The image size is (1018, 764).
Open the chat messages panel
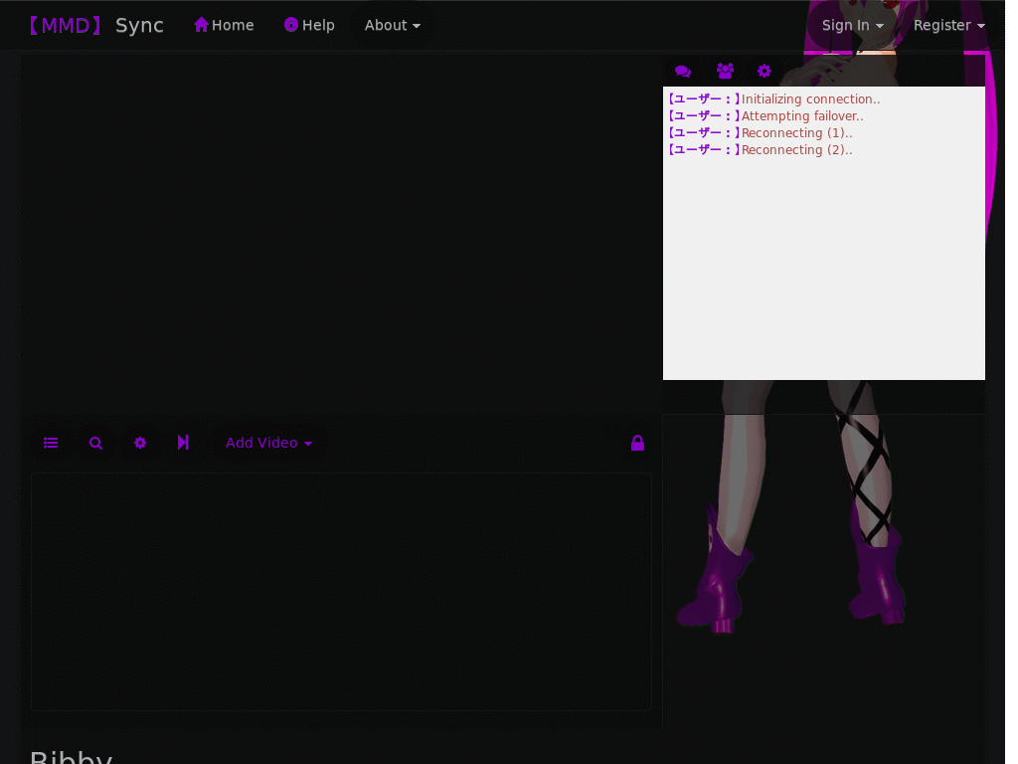683,71
